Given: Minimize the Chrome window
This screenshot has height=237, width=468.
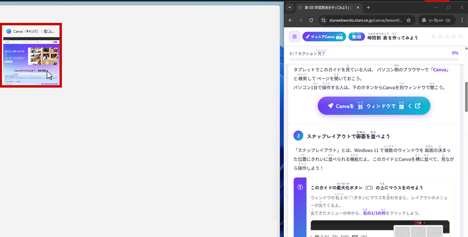Looking at the screenshot, I should click(x=435, y=7).
